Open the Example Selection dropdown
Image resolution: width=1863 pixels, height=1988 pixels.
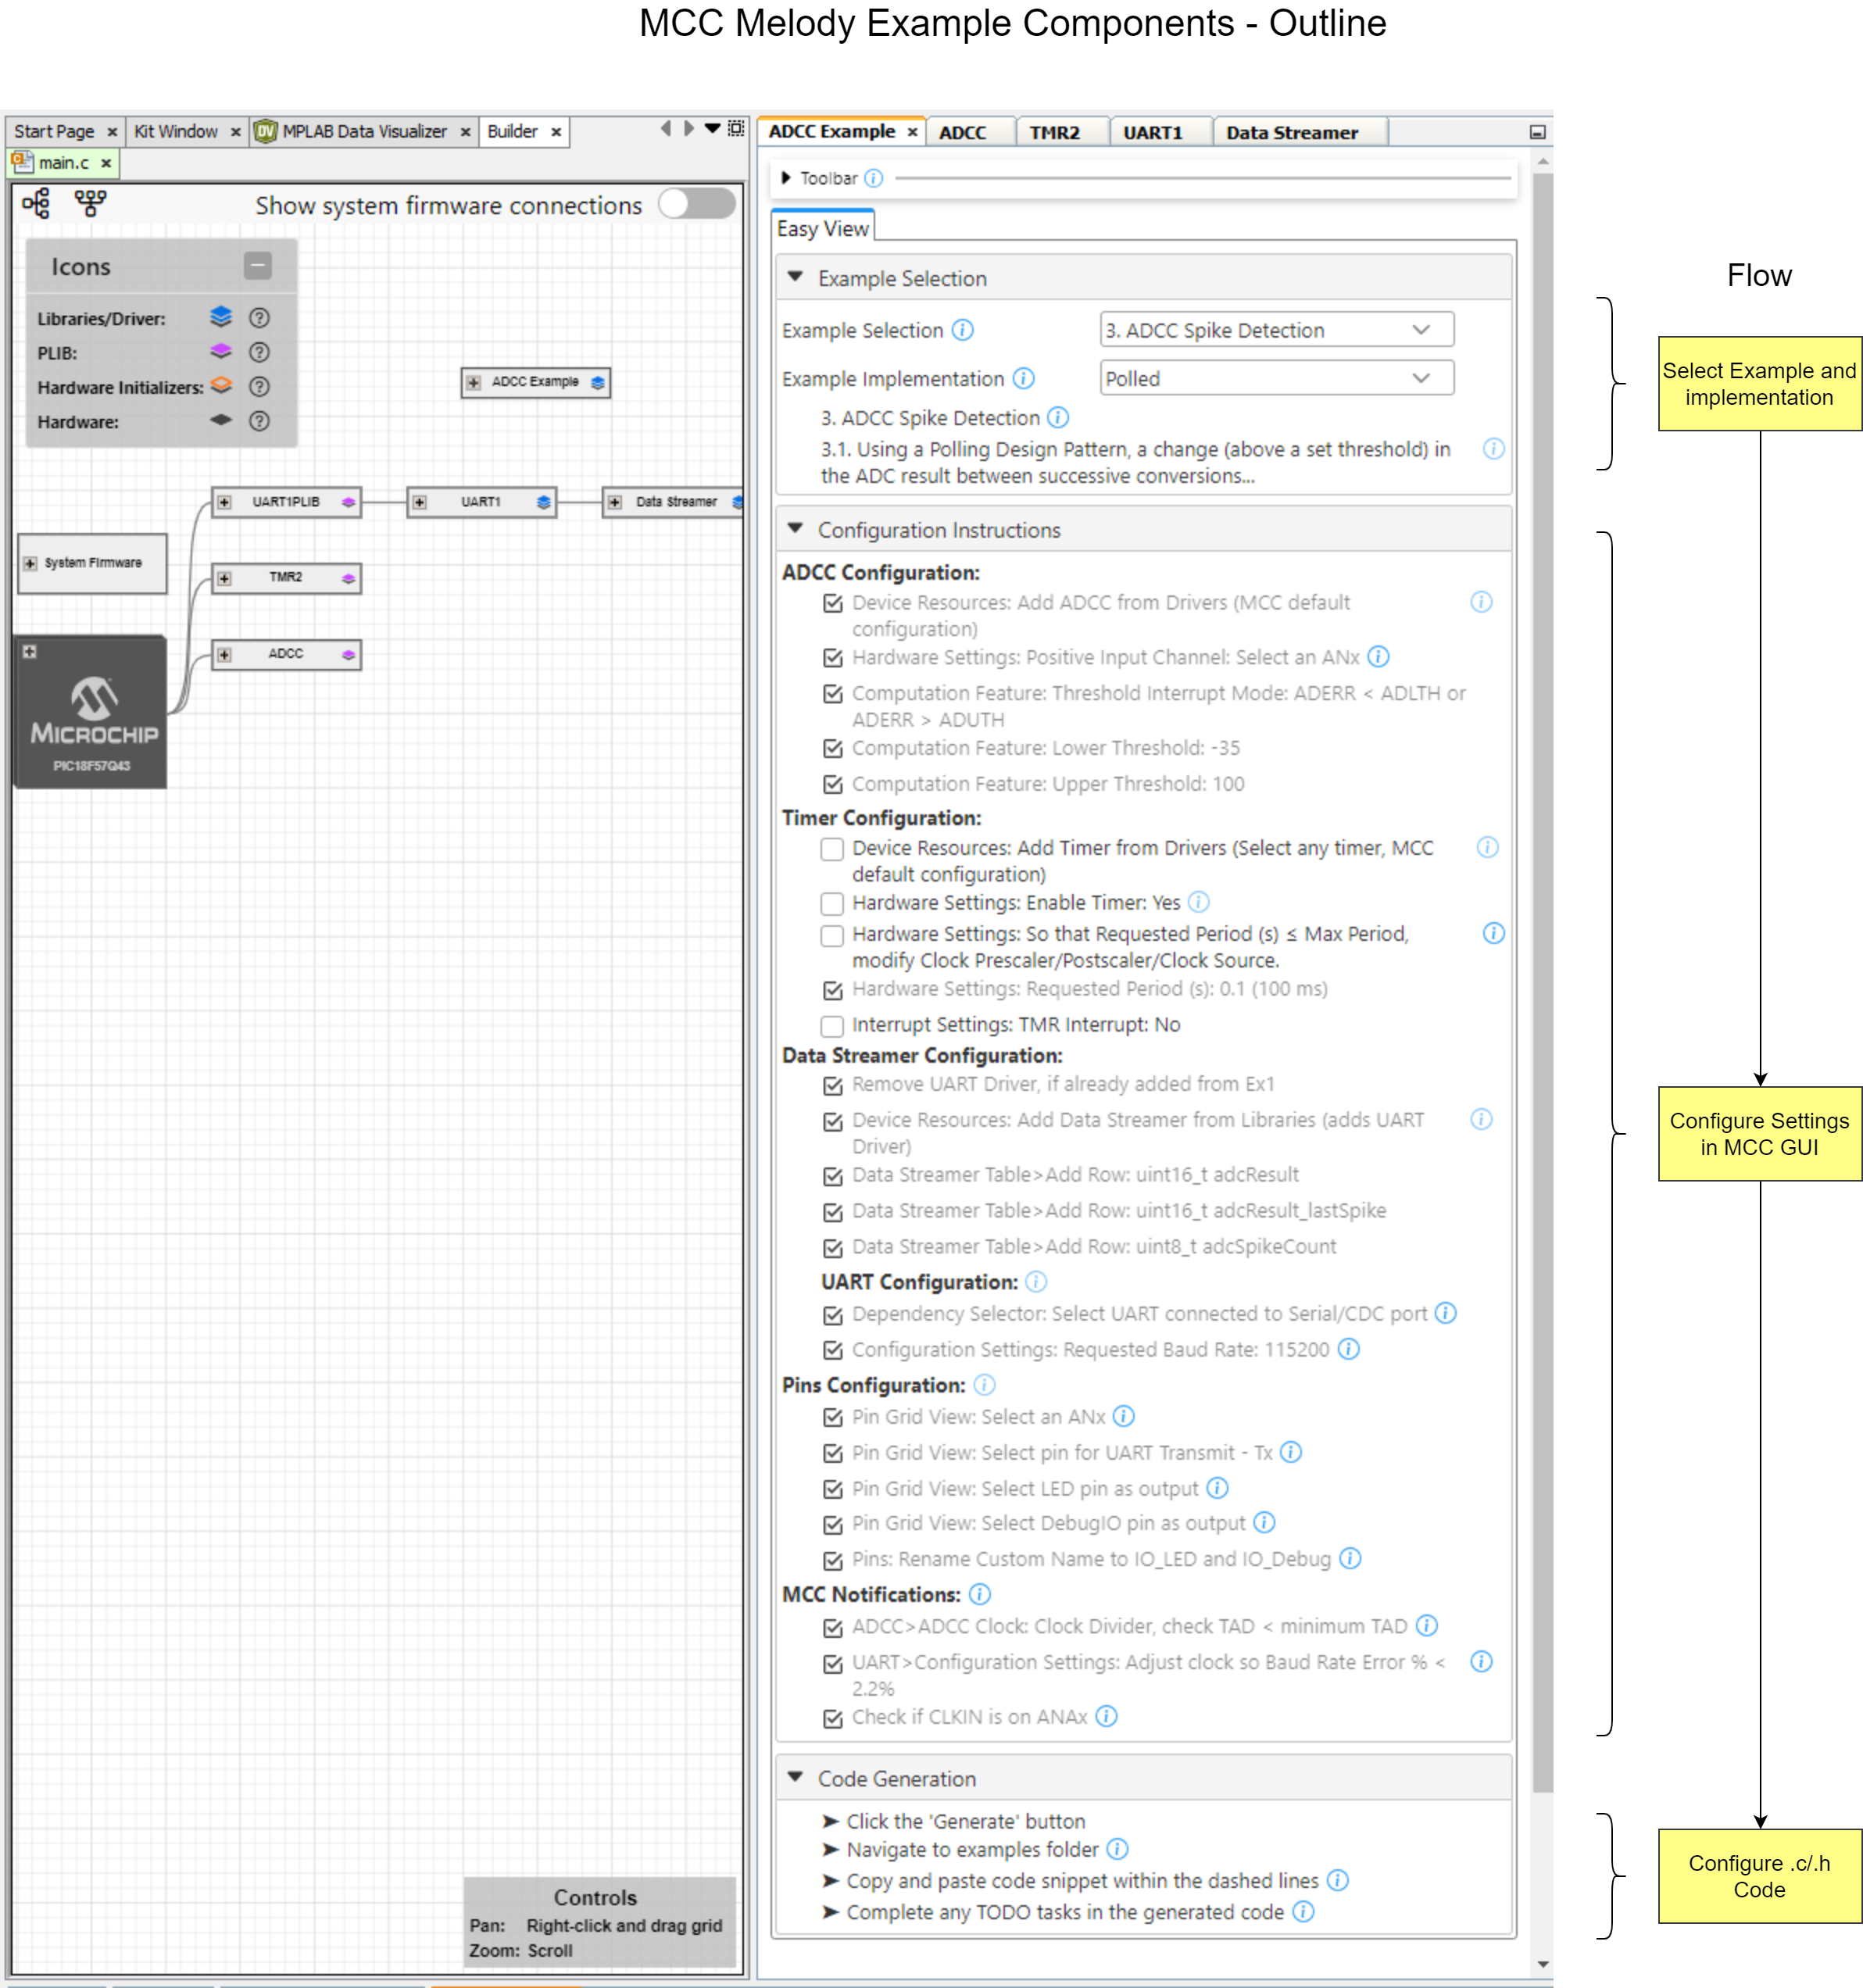point(1276,330)
